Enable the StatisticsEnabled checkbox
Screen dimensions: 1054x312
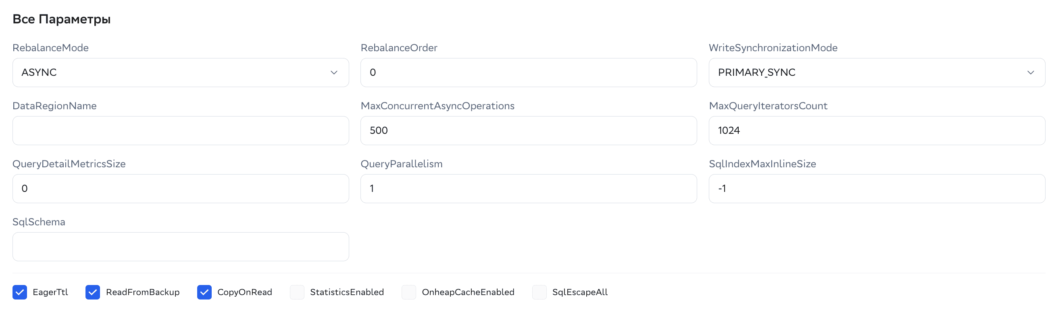click(297, 292)
